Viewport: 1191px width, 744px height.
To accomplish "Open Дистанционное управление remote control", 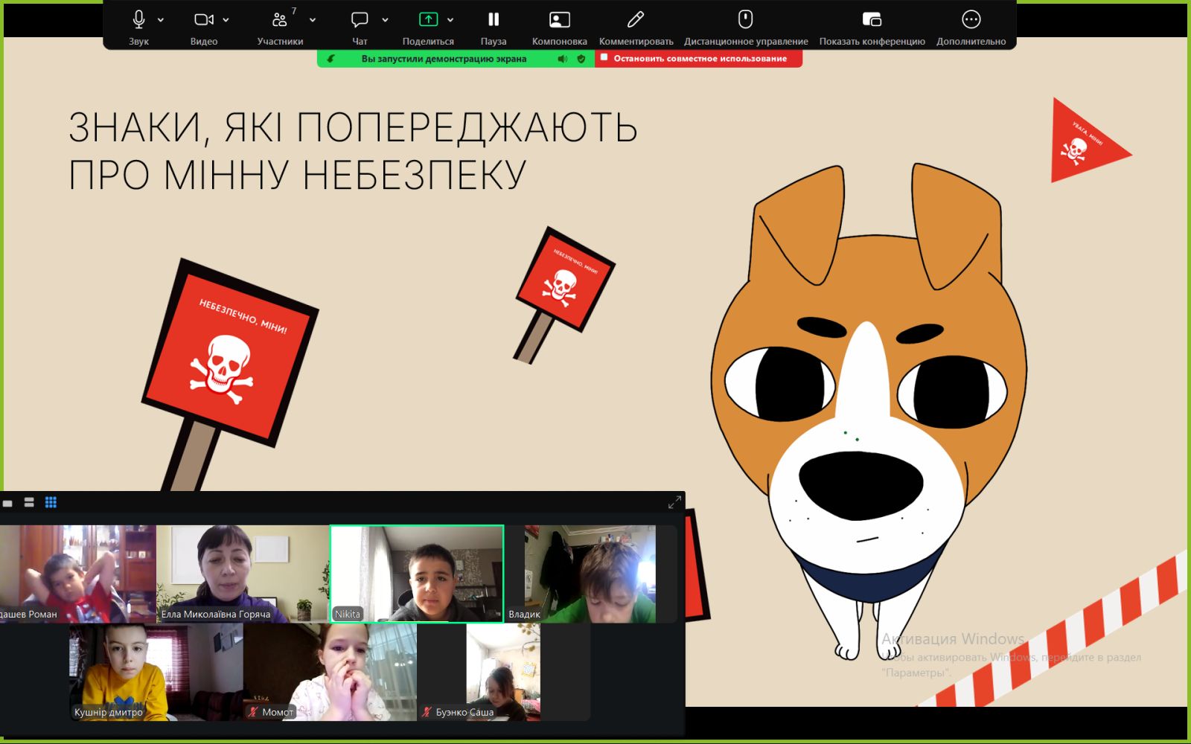I will pos(745,20).
